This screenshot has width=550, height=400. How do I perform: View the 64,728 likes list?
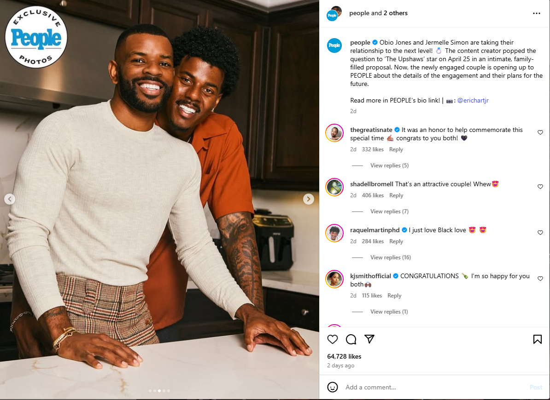pos(344,356)
